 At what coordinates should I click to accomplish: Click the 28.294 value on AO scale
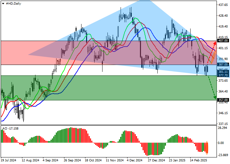[x=223, y=128]
